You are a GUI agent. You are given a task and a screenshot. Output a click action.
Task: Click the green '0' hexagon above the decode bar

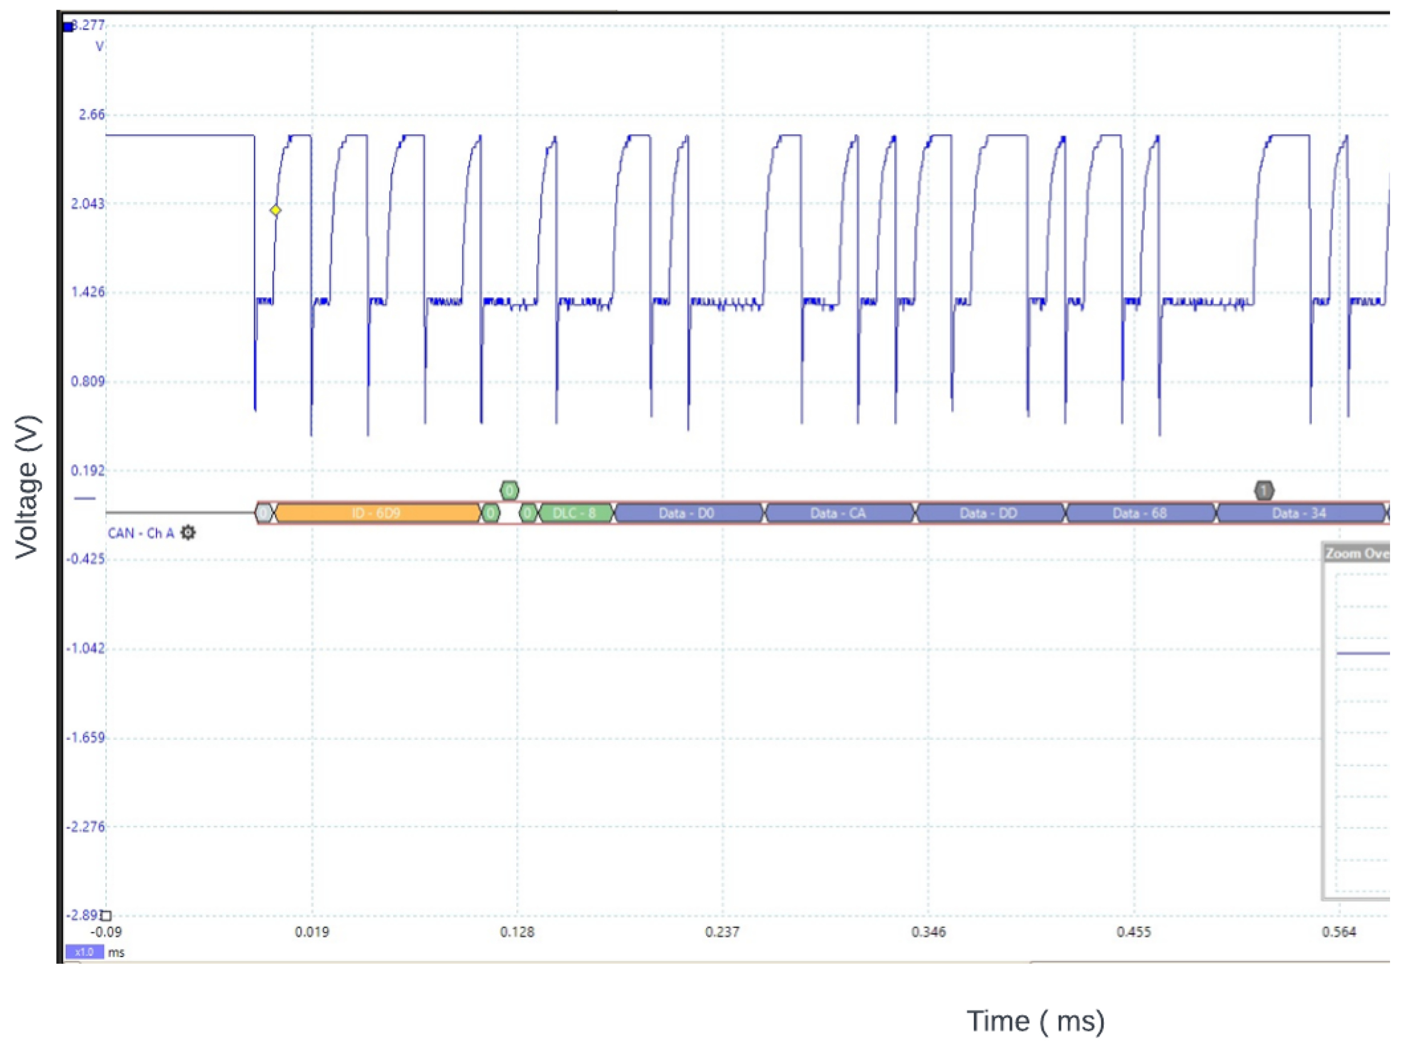pyautogui.click(x=509, y=490)
